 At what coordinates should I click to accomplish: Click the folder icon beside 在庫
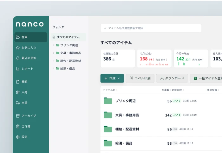(18, 37)
